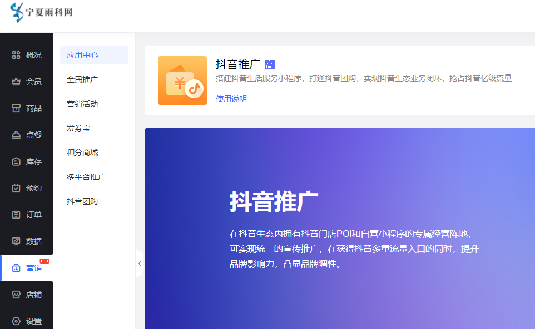Open the 积分商城 submenu item
Image resolution: width=535 pixels, height=329 pixels.
(82, 153)
